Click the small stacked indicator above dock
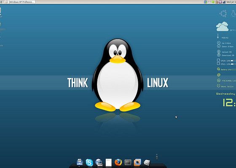Screen dimensions: 236x168 coord(157,156)
